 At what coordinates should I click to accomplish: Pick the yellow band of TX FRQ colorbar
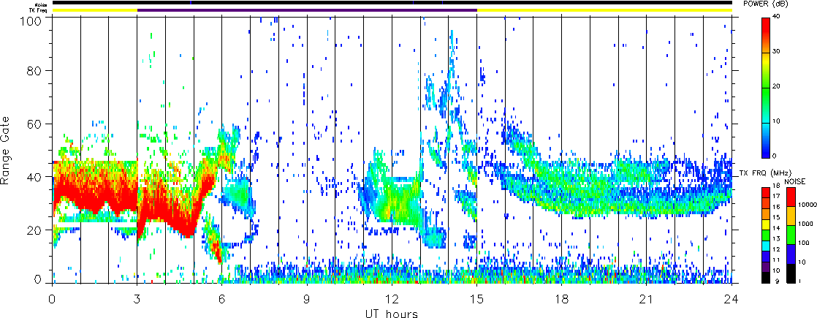click(766, 224)
